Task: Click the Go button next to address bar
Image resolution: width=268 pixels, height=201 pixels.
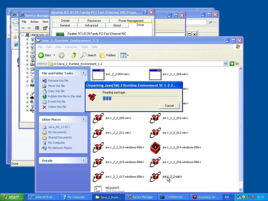Action: point(234,64)
